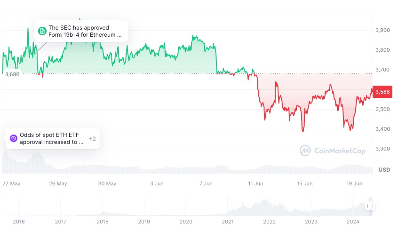Viewport: 398px width, 231px height.
Task: Click the purple history icon in odds annotation
Action: pos(13,138)
